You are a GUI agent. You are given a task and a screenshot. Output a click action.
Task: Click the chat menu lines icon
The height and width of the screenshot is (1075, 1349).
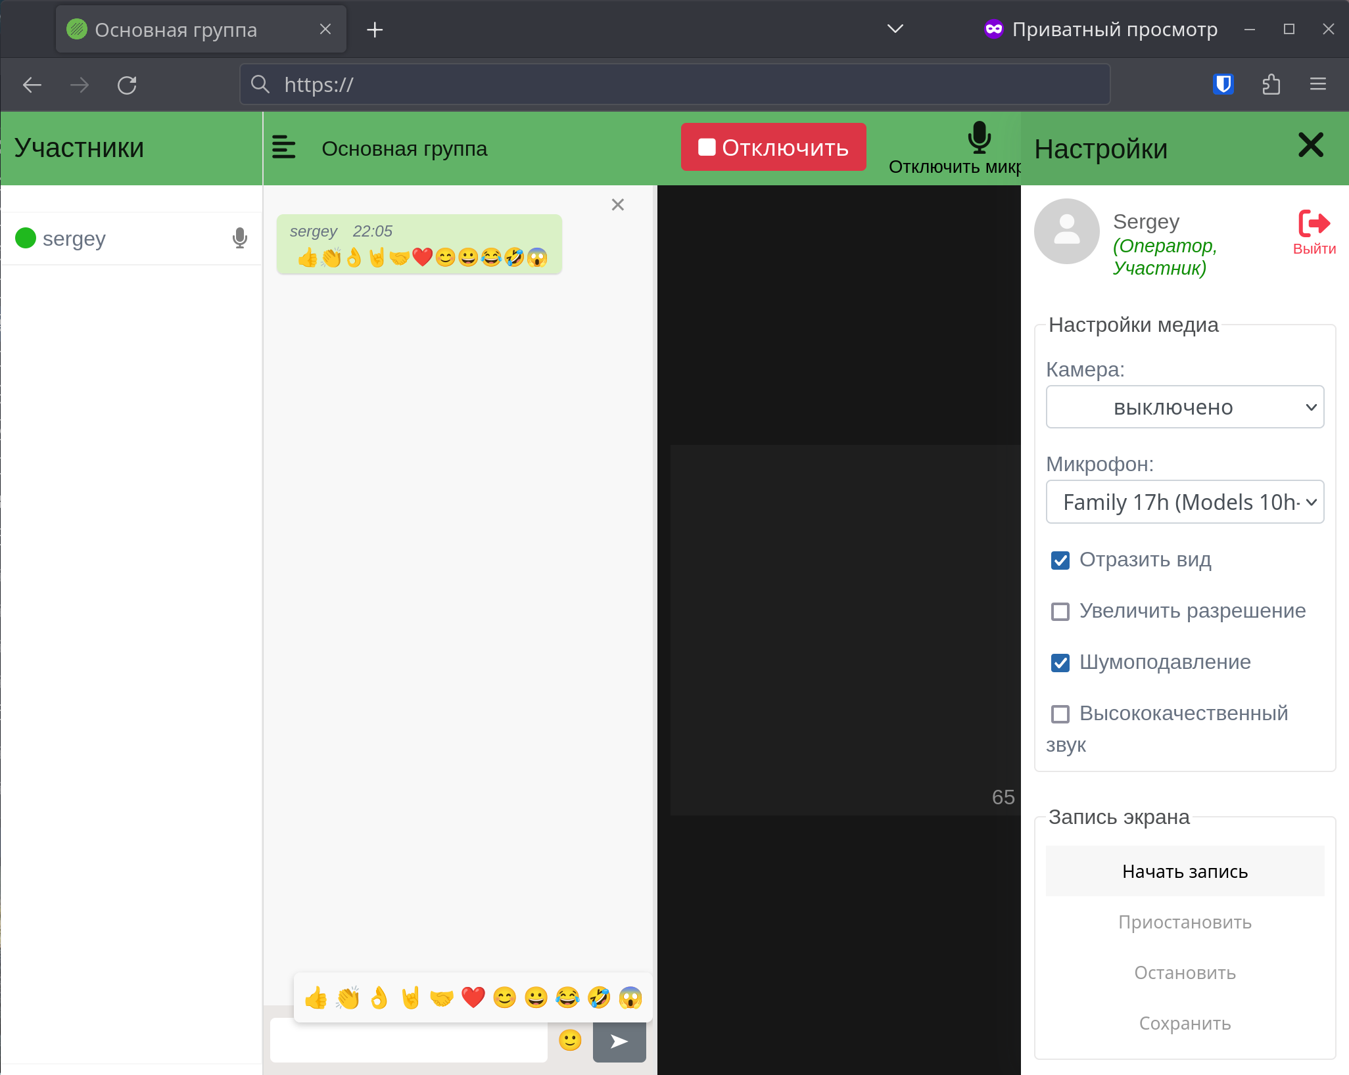click(x=284, y=147)
